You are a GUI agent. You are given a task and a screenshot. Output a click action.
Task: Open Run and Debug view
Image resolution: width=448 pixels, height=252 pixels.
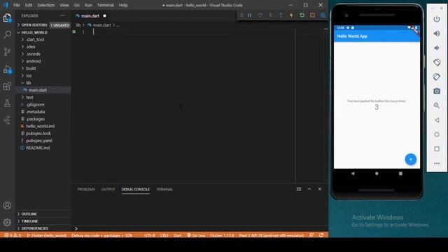coord(7,69)
